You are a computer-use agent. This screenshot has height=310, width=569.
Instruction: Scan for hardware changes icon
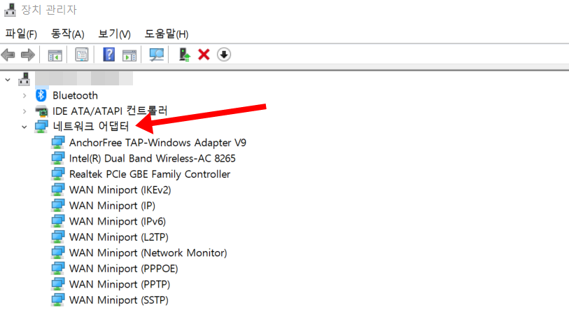click(x=157, y=55)
